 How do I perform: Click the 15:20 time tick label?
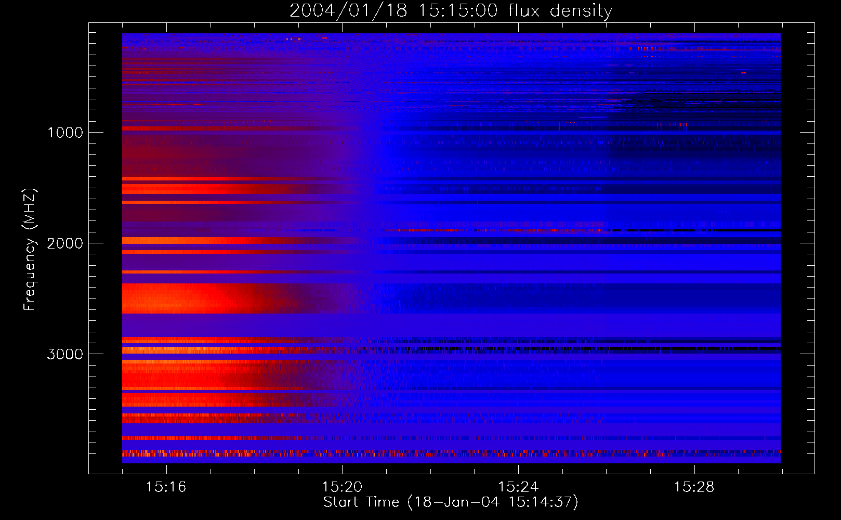coord(343,487)
